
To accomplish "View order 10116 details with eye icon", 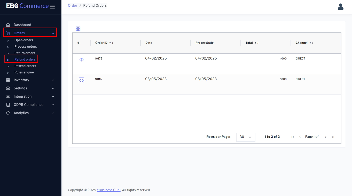I will click(x=81, y=80).
